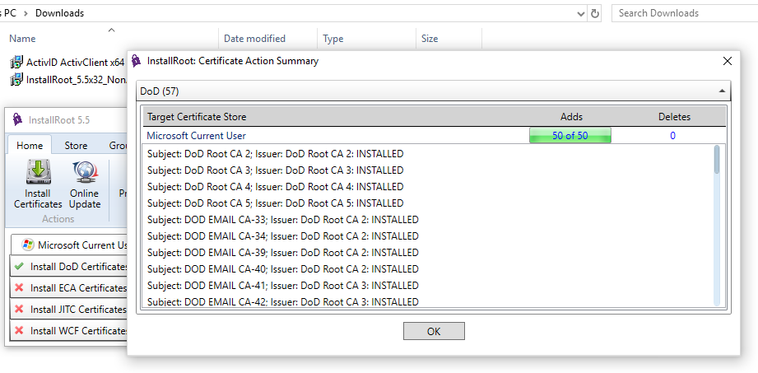The image size is (758, 373).
Task: Click the Search Downloads input field
Action: [686, 13]
